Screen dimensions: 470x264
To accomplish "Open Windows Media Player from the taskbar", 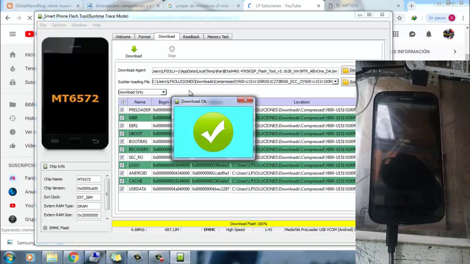I will [x=30, y=257].
